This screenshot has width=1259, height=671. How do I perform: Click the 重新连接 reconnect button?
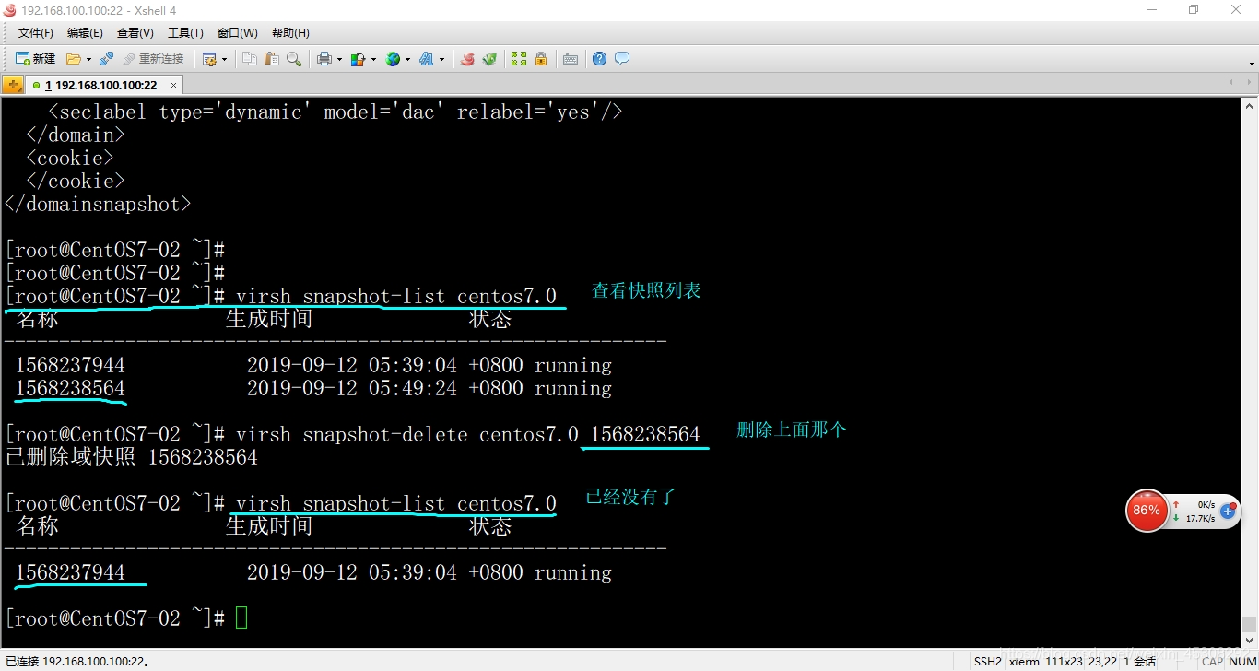pyautogui.click(x=153, y=59)
